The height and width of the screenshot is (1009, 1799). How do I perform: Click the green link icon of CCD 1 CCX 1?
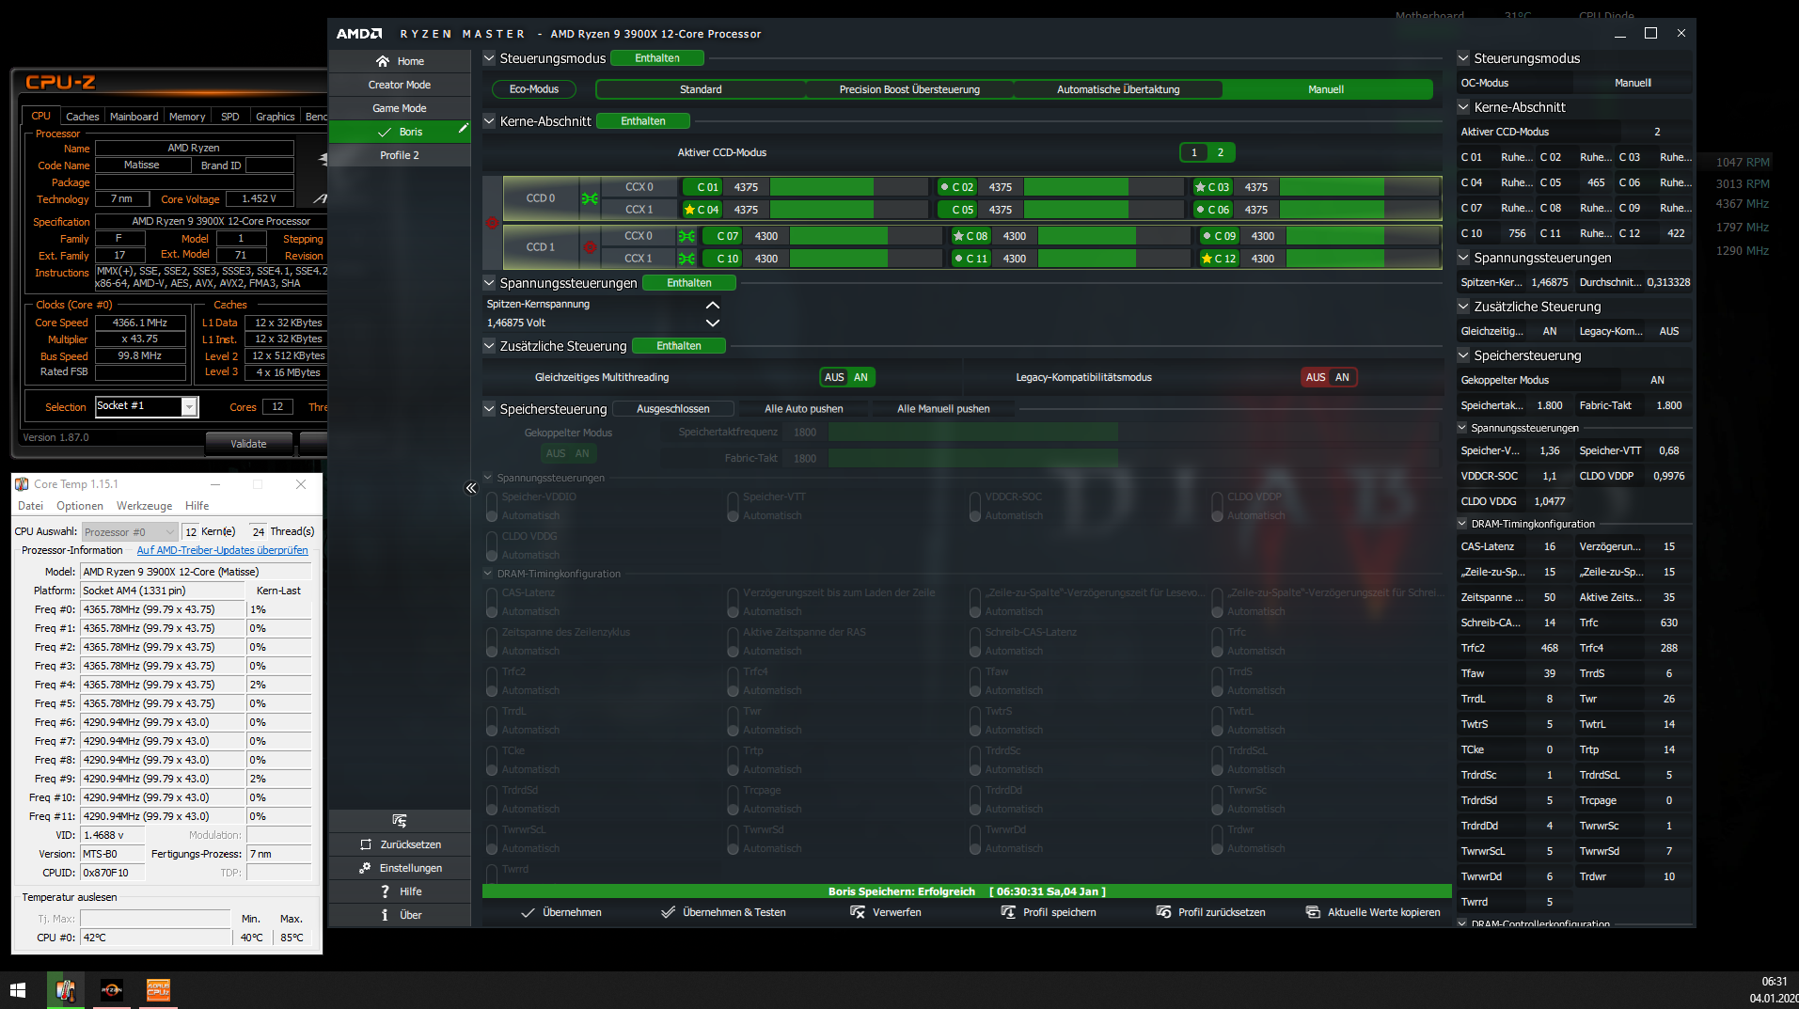[x=686, y=259]
